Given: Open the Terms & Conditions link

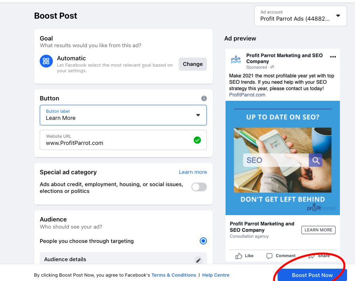Looking at the screenshot, I should pyautogui.click(x=174, y=275).
